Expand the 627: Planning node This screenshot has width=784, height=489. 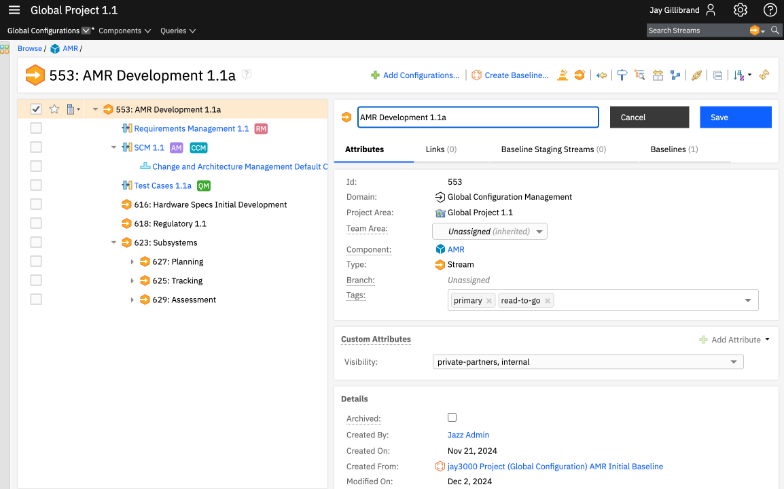tap(132, 261)
